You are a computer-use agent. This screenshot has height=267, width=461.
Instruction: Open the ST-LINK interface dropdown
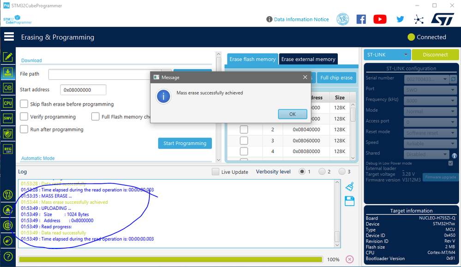(387, 54)
